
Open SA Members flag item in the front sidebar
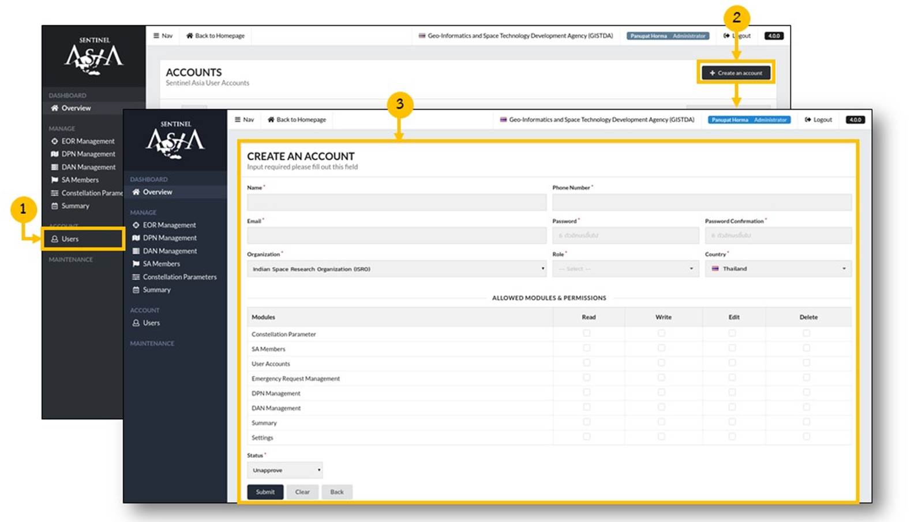(x=161, y=264)
